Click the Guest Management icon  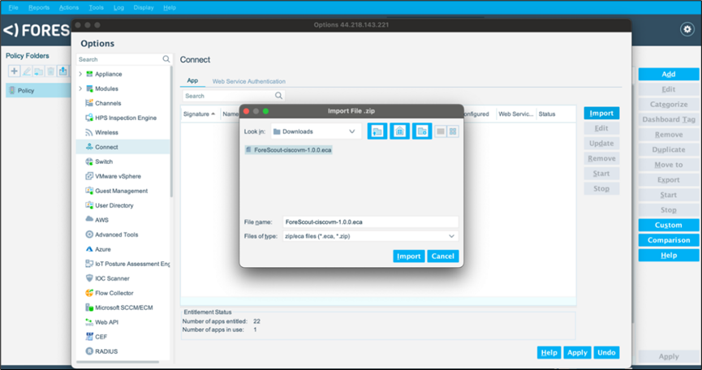point(89,191)
